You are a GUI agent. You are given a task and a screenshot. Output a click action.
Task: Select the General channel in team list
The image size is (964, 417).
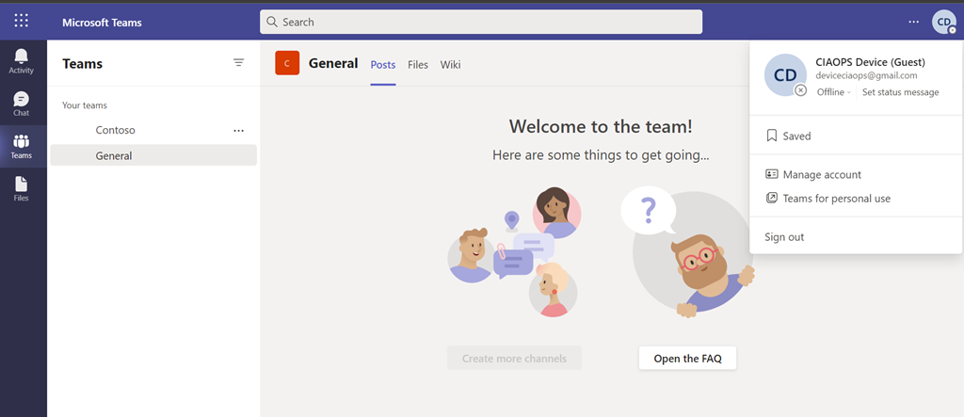click(x=114, y=156)
